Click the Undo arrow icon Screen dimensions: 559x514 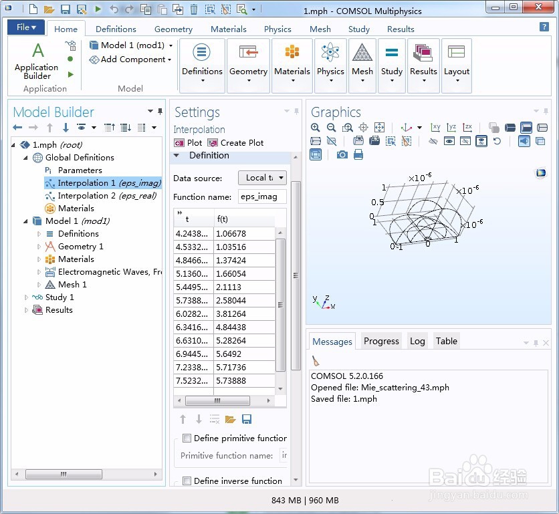point(114,9)
